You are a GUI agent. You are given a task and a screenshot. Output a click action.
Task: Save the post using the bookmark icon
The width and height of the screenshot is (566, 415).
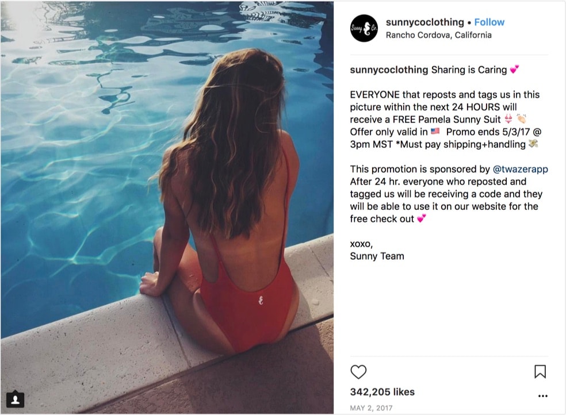coord(540,372)
